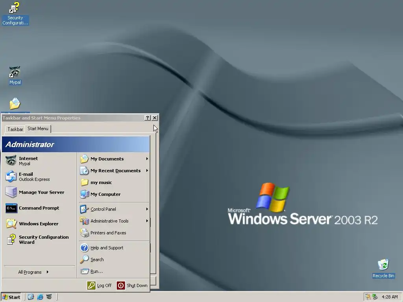Open Mypal raccoon icon in Start menu
The height and width of the screenshot is (302, 403).
point(11,161)
